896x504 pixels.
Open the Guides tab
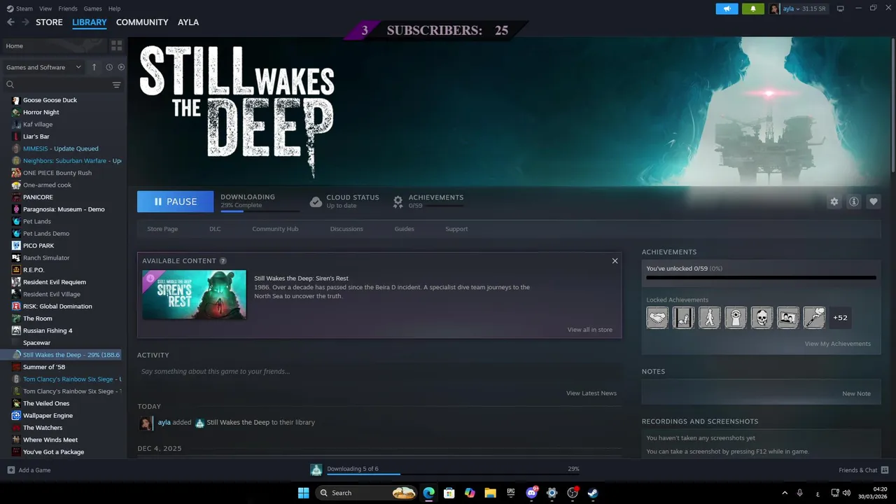404,229
